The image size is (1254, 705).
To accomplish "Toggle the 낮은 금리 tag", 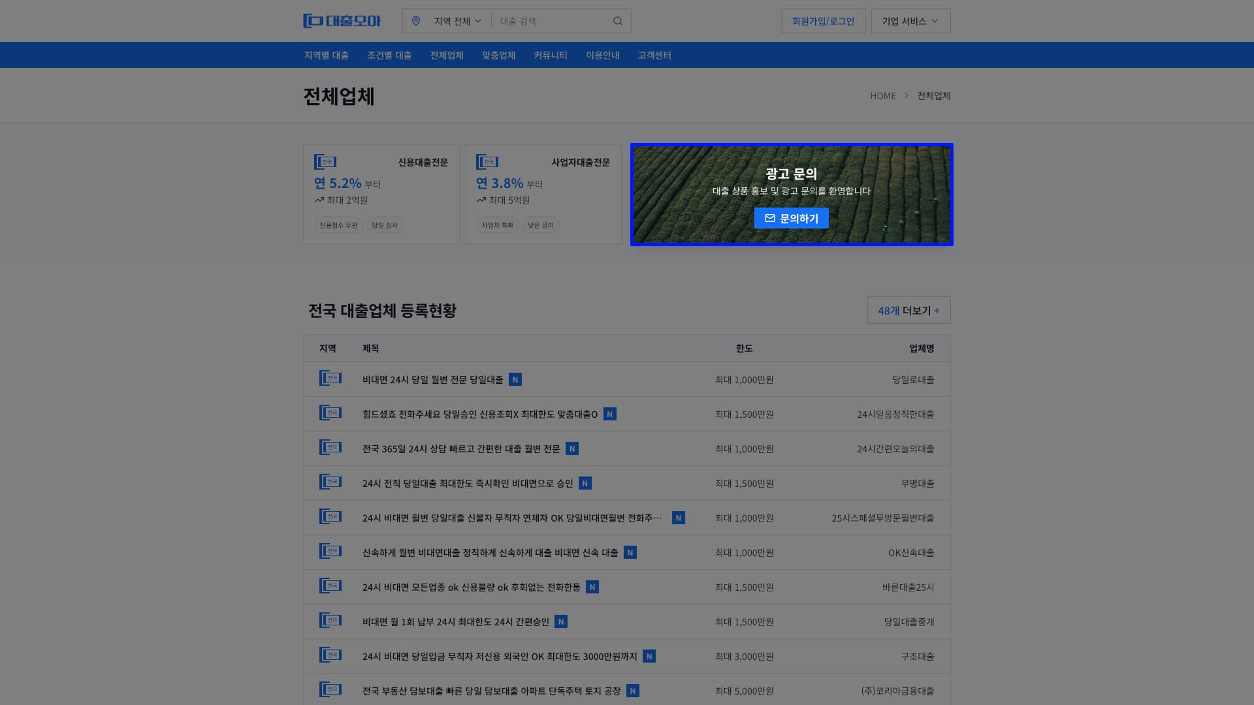I will point(541,225).
